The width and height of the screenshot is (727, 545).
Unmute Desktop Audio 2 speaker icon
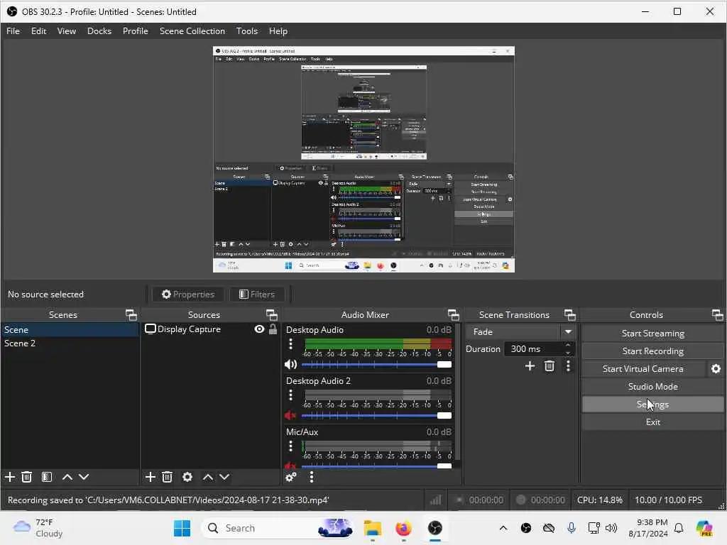(x=290, y=415)
